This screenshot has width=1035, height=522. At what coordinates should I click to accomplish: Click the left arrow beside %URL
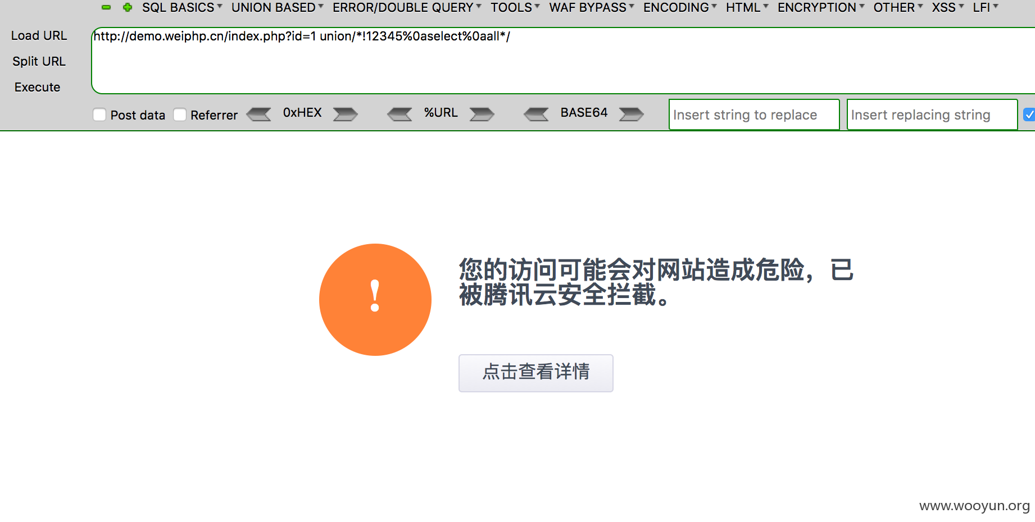400,114
